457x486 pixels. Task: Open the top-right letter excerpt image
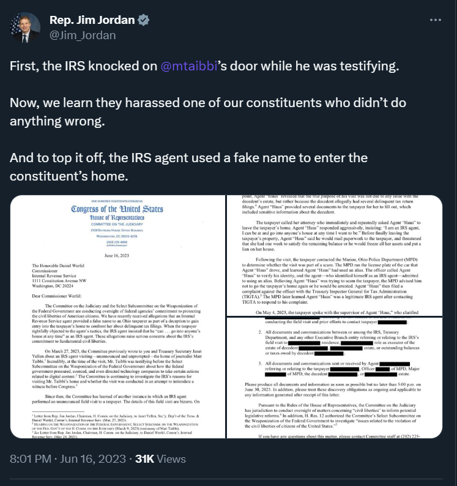coord(335,254)
